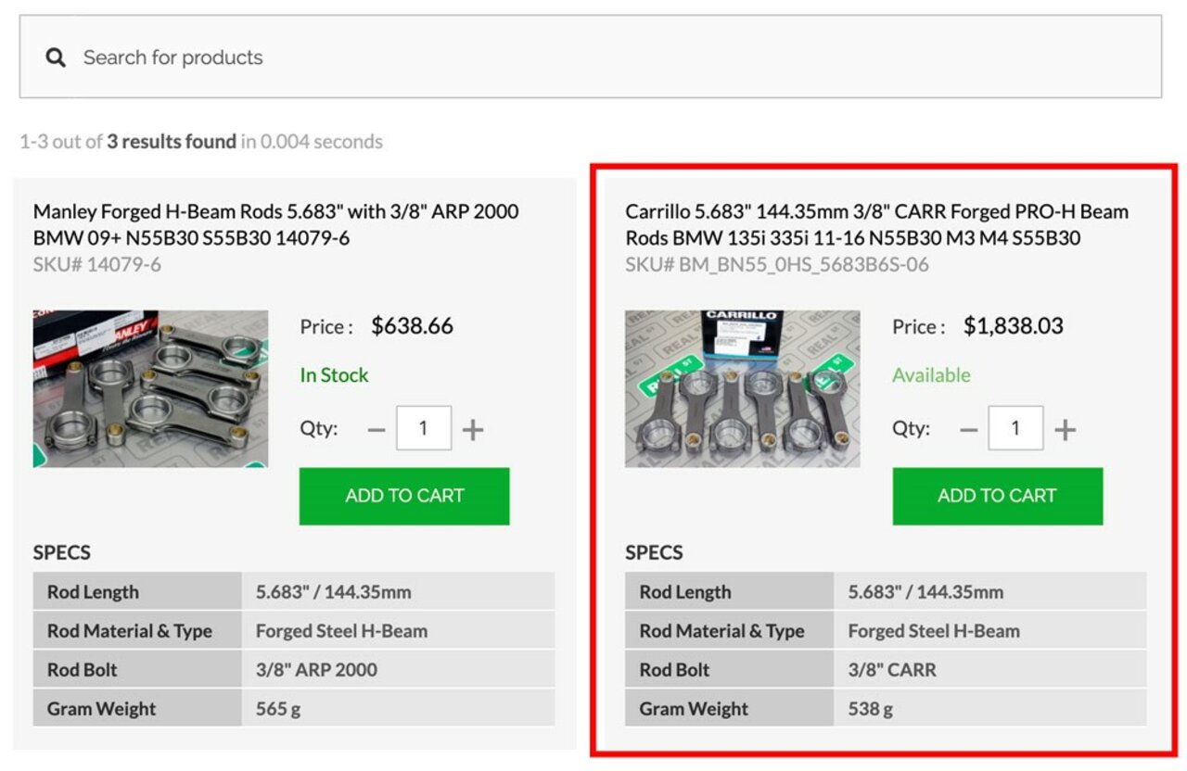Viewport: 1187px width, 771px height.
Task: Decrease quantity for the Manley rods
Action: pos(377,430)
